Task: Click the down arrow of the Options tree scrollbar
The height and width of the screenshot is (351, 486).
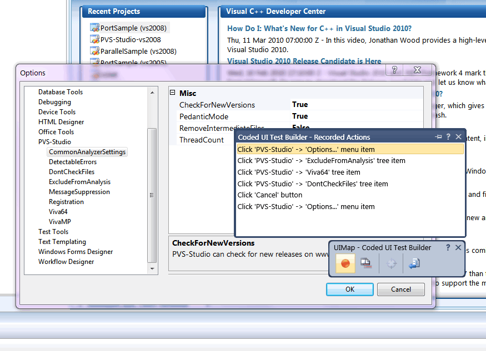Action: click(152, 269)
